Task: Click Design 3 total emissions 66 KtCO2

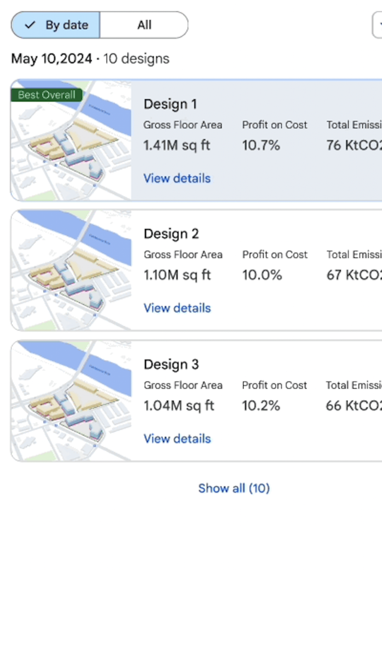Action: point(353,406)
